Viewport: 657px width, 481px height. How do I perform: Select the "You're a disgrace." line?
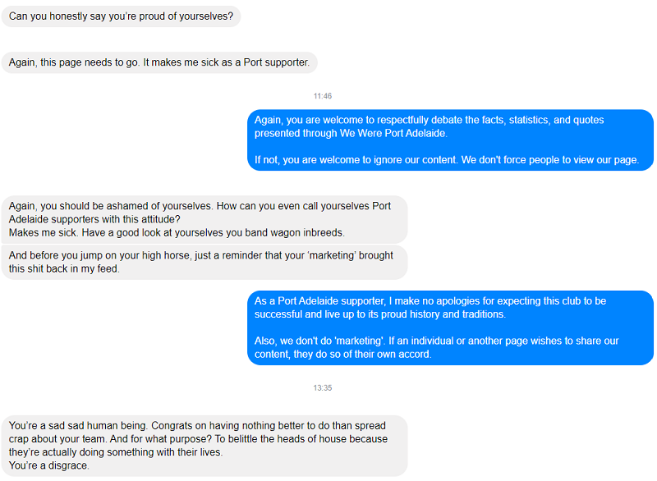point(49,465)
